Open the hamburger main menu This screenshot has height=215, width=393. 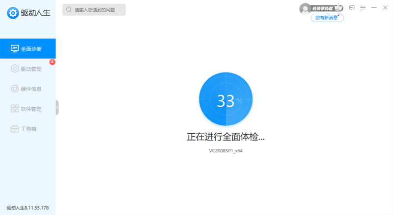click(x=363, y=8)
